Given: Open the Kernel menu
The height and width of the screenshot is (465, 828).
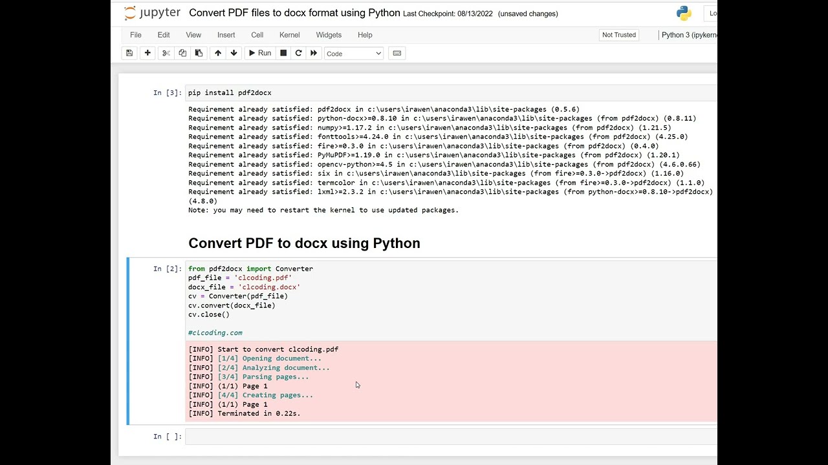Looking at the screenshot, I should pos(290,35).
